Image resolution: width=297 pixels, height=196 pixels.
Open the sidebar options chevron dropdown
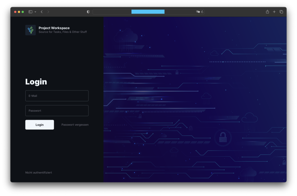click(35, 12)
